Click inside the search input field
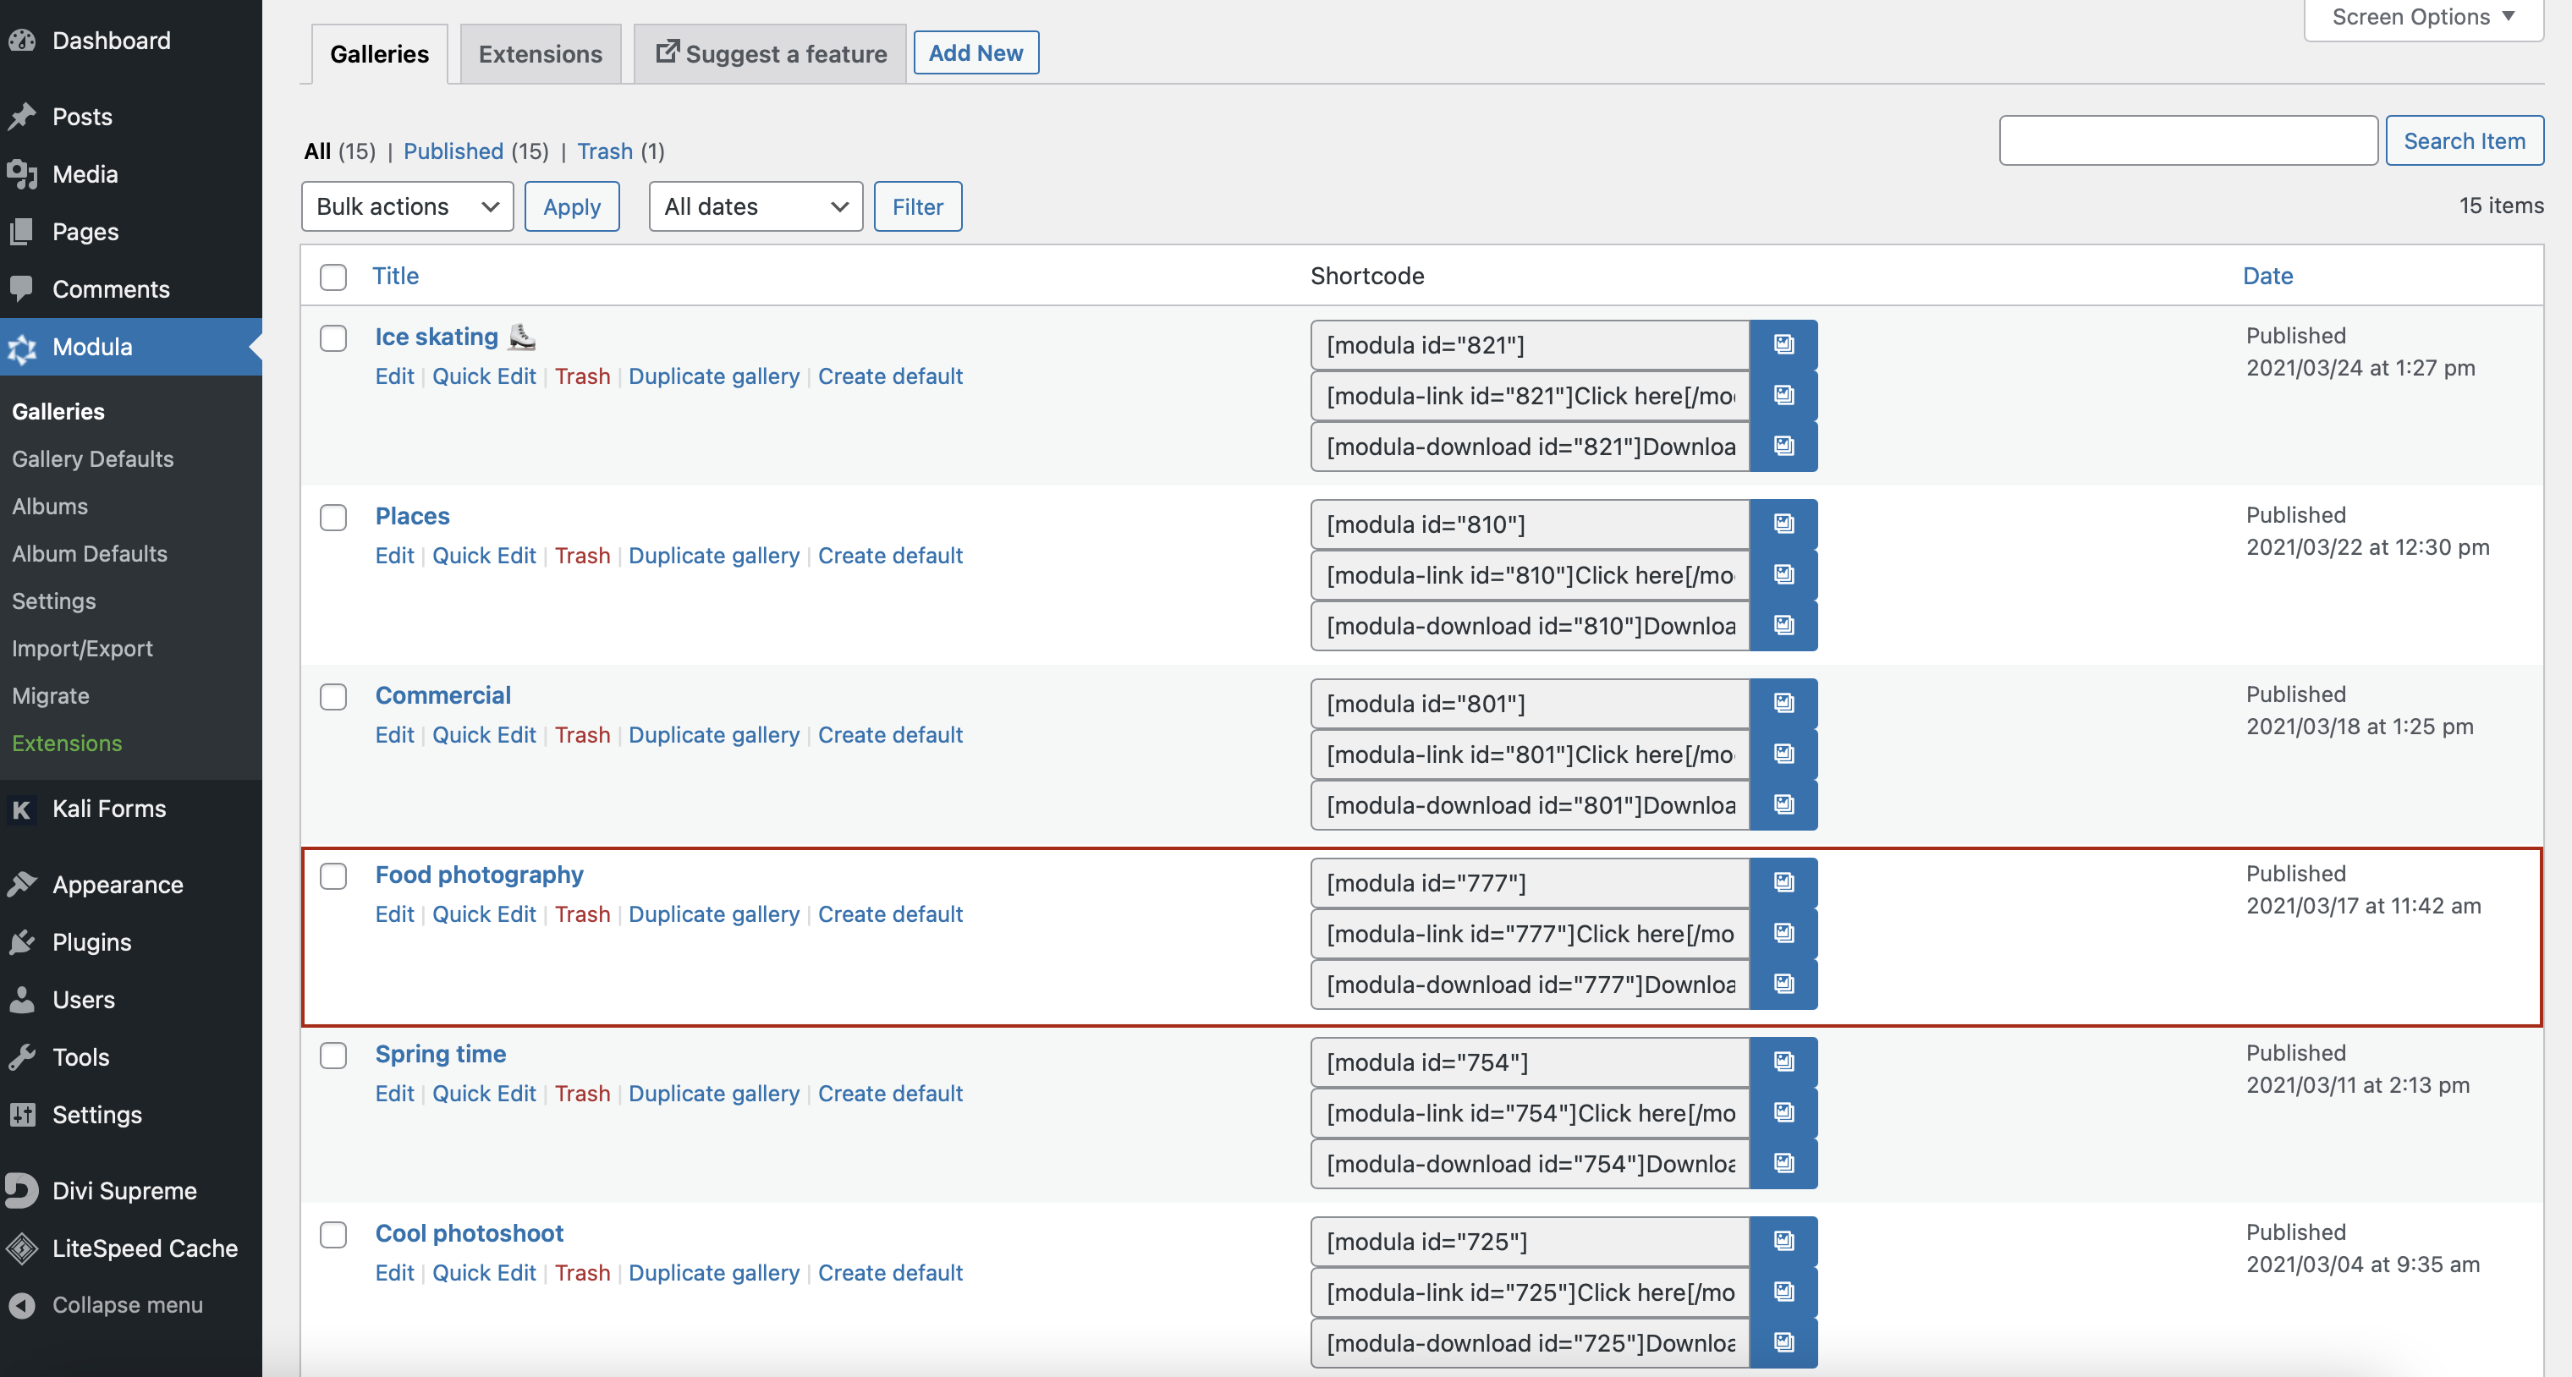The width and height of the screenshot is (2572, 1377). click(2188, 140)
